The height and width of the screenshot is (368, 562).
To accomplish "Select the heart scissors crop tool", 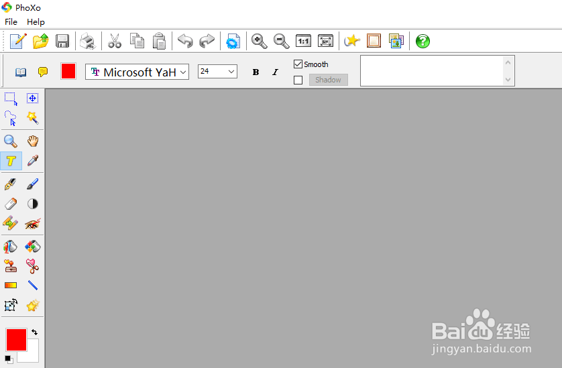I will (x=32, y=266).
